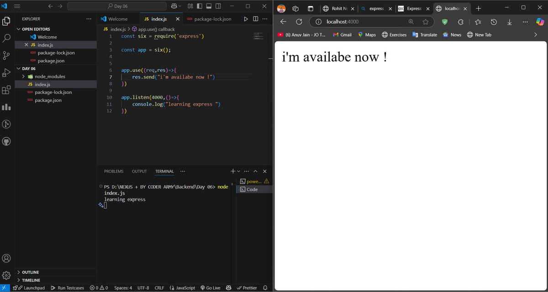The width and height of the screenshot is (548, 292).
Task: Switch to the OUTPUT panel tab
Action: point(139,171)
